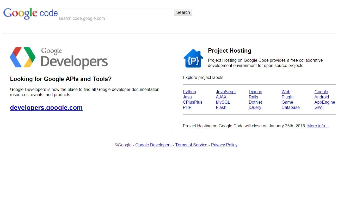Open the Rails project label
The image size is (356, 200).
click(x=253, y=97)
